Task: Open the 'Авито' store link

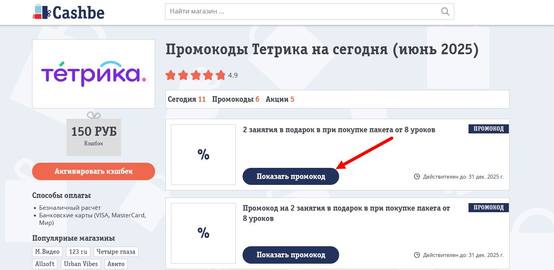Action: click(x=116, y=264)
